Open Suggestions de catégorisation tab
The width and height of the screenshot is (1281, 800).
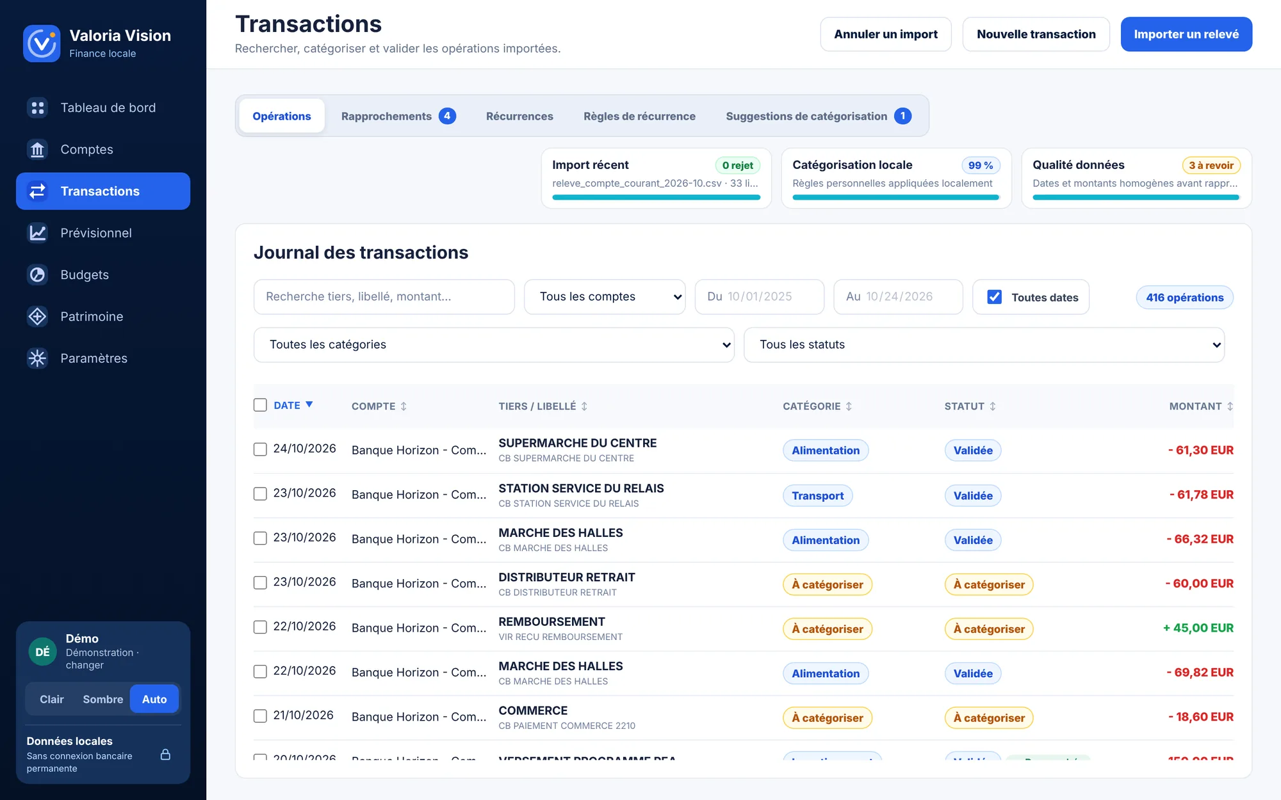pos(818,116)
